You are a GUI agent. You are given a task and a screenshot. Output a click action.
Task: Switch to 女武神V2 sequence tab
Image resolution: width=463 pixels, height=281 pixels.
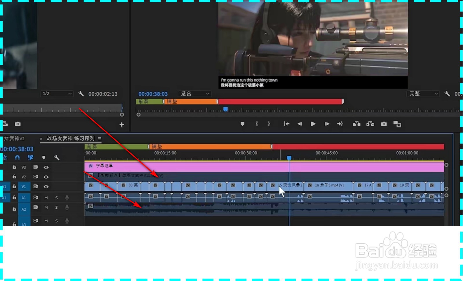point(14,138)
